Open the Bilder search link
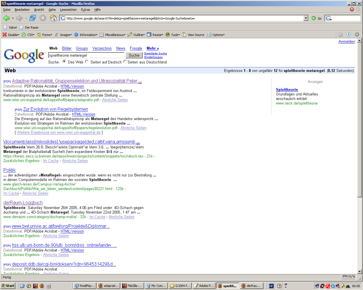This screenshot has height=290, width=363. tap(67, 48)
